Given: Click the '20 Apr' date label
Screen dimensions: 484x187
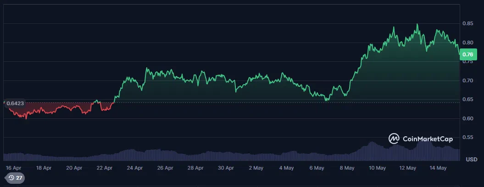Looking at the screenshot, I should click(74, 168).
